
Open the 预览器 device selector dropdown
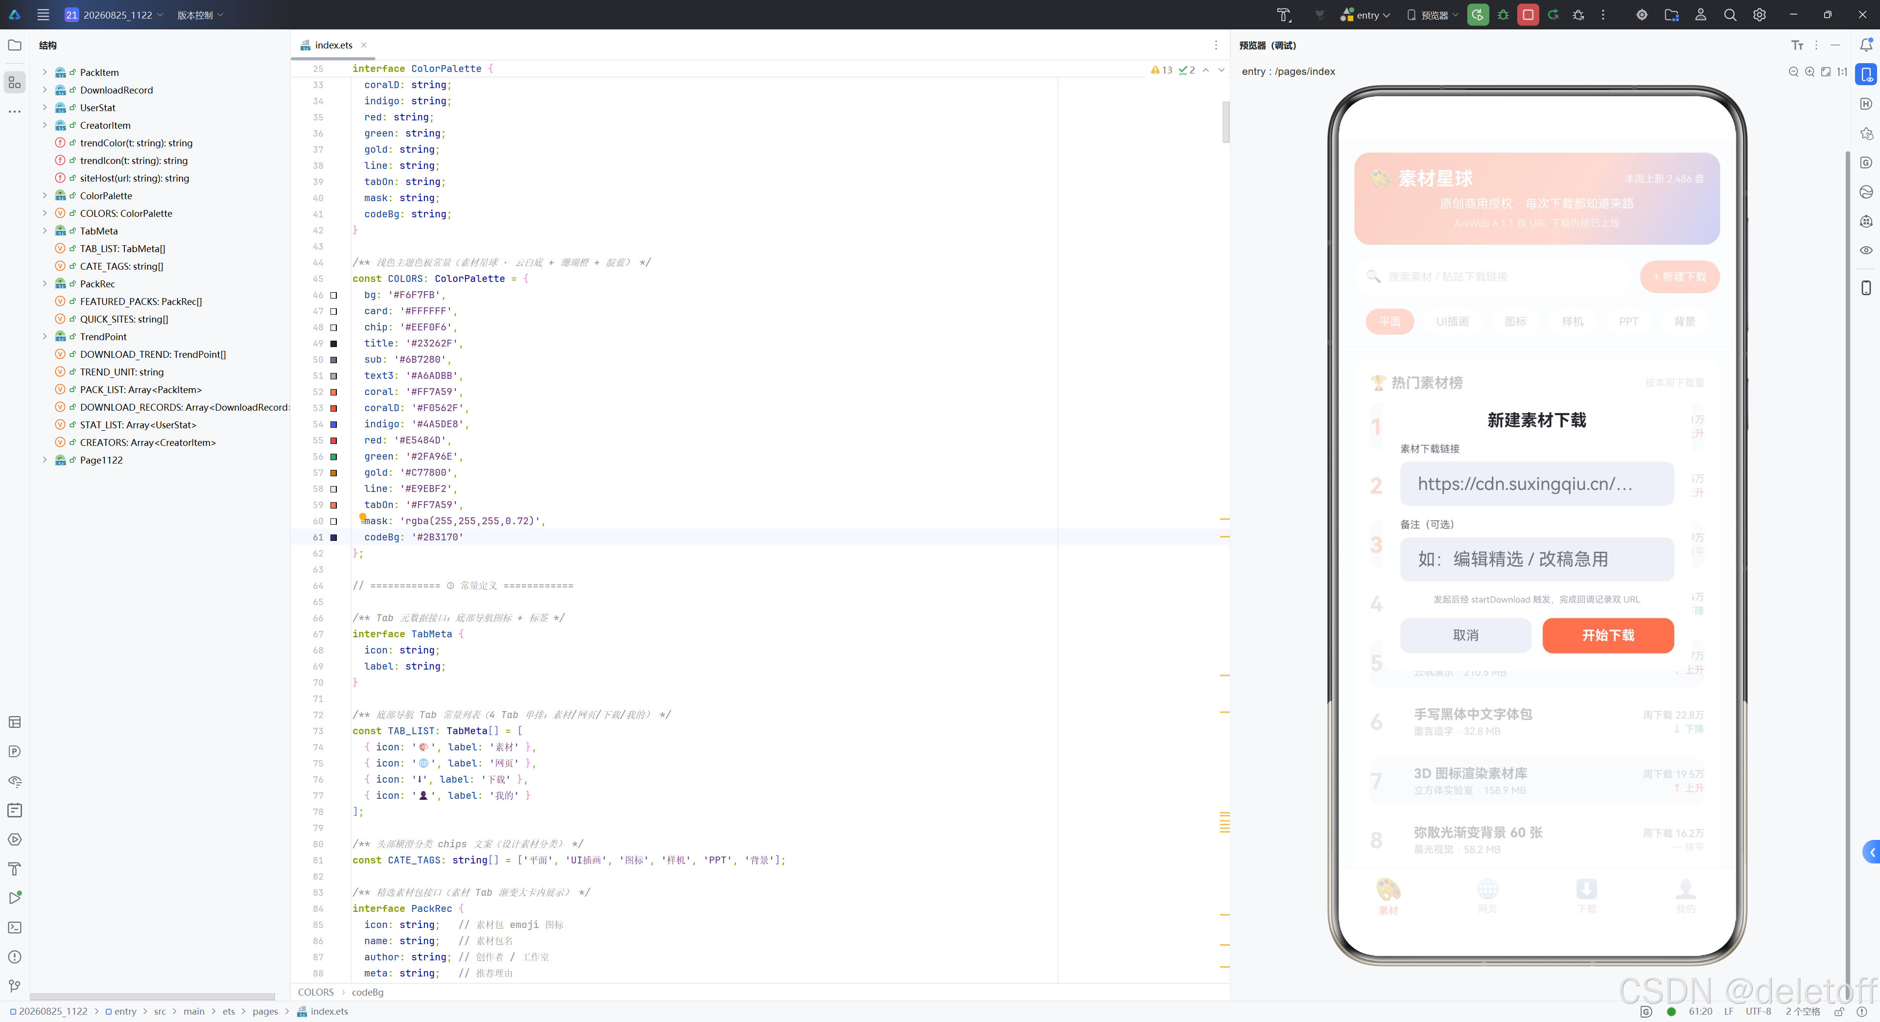pos(1433,15)
